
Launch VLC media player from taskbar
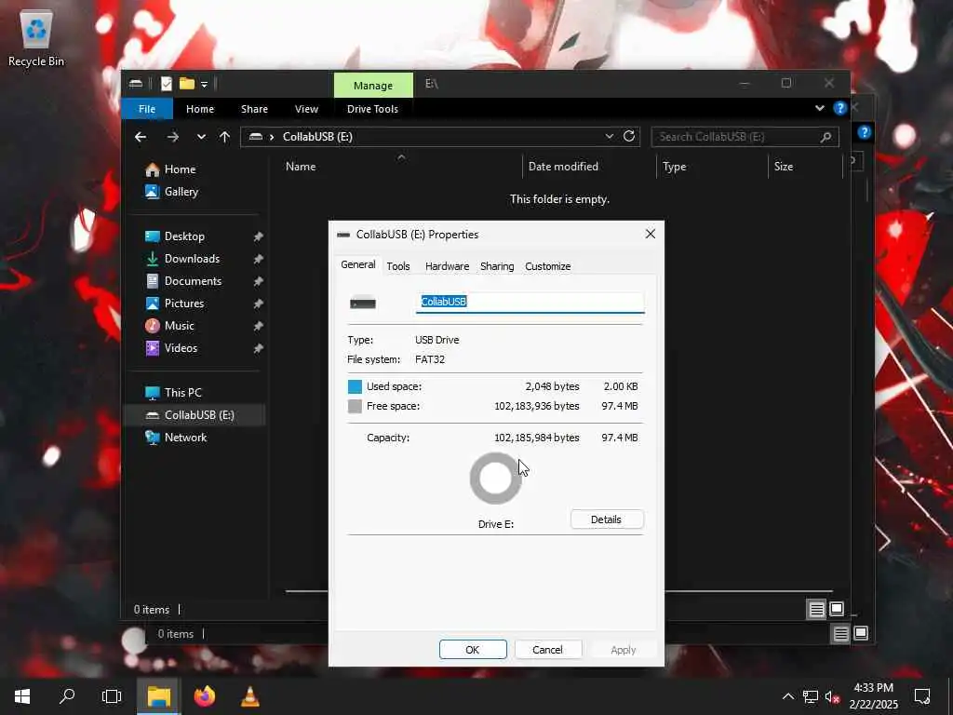tap(249, 696)
